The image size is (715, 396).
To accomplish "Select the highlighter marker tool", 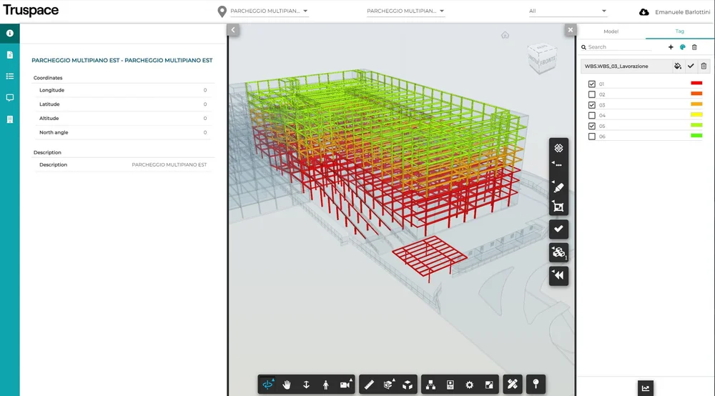I will tap(558, 187).
